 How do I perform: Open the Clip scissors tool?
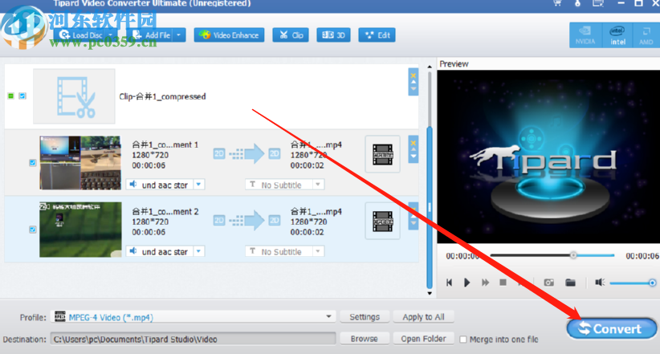tap(291, 35)
